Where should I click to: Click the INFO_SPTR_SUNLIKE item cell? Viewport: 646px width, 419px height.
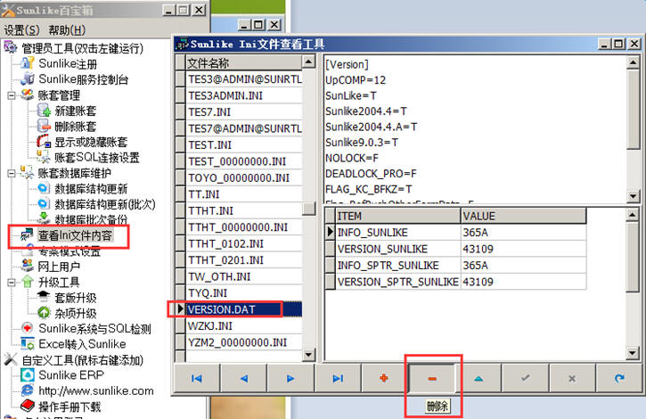click(x=398, y=265)
